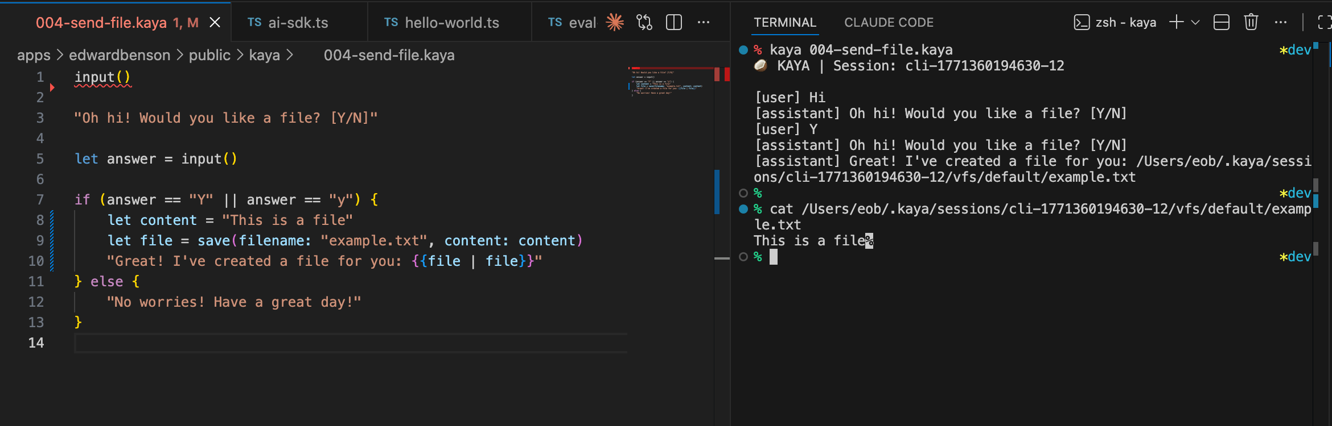The image size is (1332, 426).
Task: Expand the new terminal profile dropdown arrow
Action: coord(1195,23)
